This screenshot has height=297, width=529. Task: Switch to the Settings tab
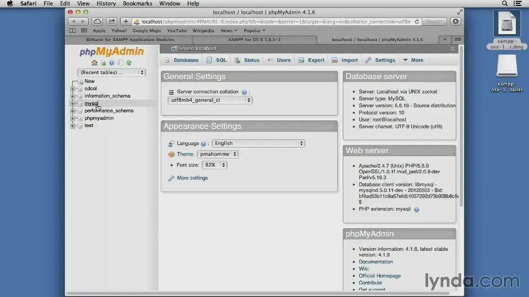coord(380,60)
